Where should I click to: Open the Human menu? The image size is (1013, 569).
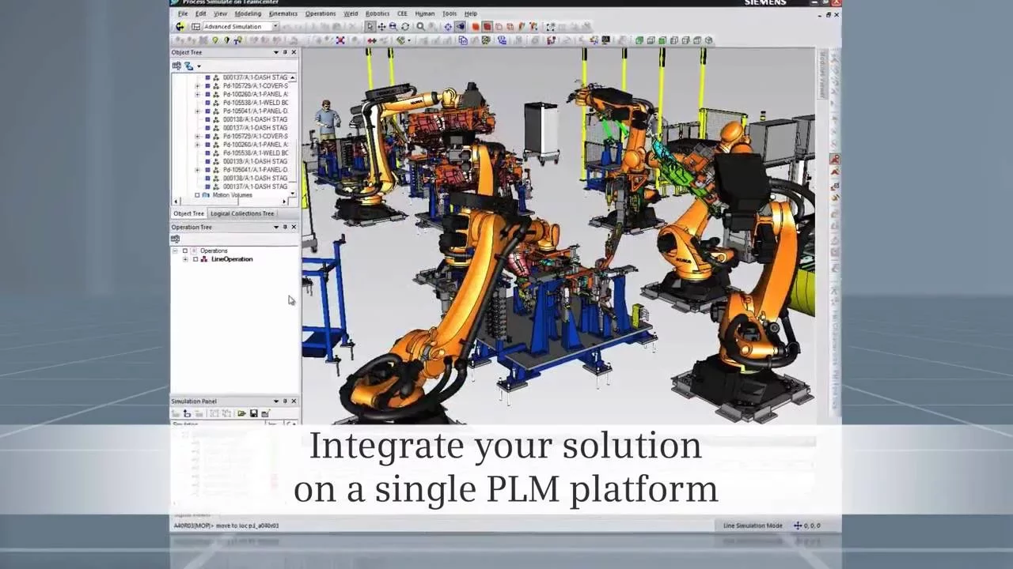pyautogui.click(x=425, y=13)
